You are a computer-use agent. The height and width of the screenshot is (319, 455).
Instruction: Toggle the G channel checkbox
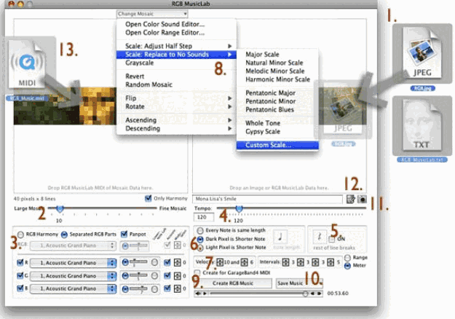[20, 275]
